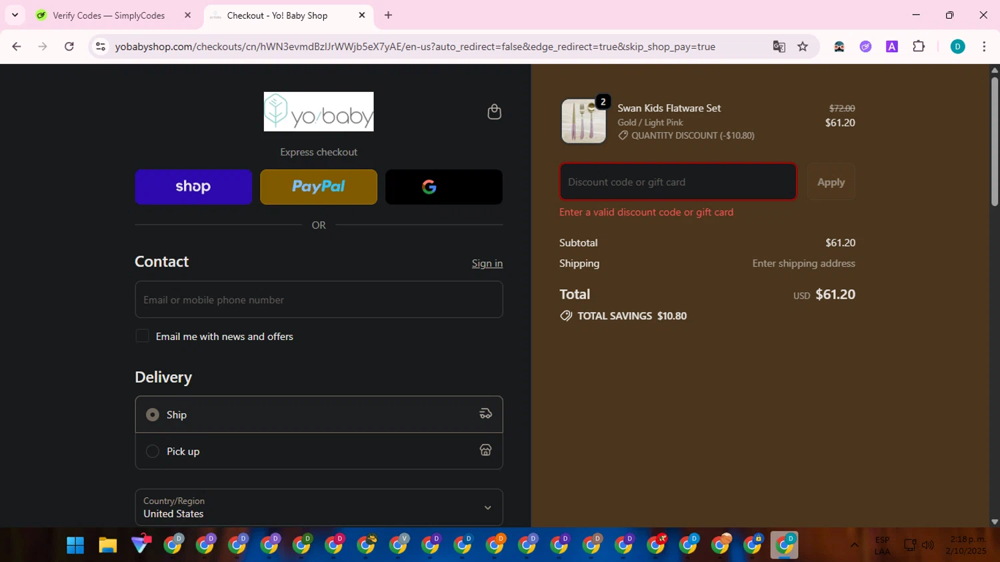Click the yo/baby store logo
This screenshot has height=562, width=1000.
click(319, 111)
